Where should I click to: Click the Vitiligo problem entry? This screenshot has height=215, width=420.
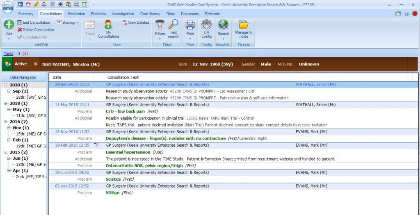[112, 193]
